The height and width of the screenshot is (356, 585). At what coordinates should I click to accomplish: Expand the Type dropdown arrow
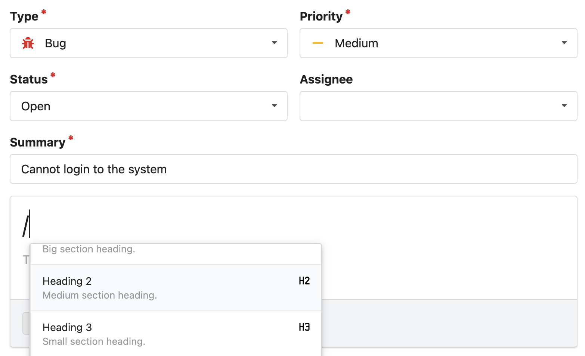(274, 43)
